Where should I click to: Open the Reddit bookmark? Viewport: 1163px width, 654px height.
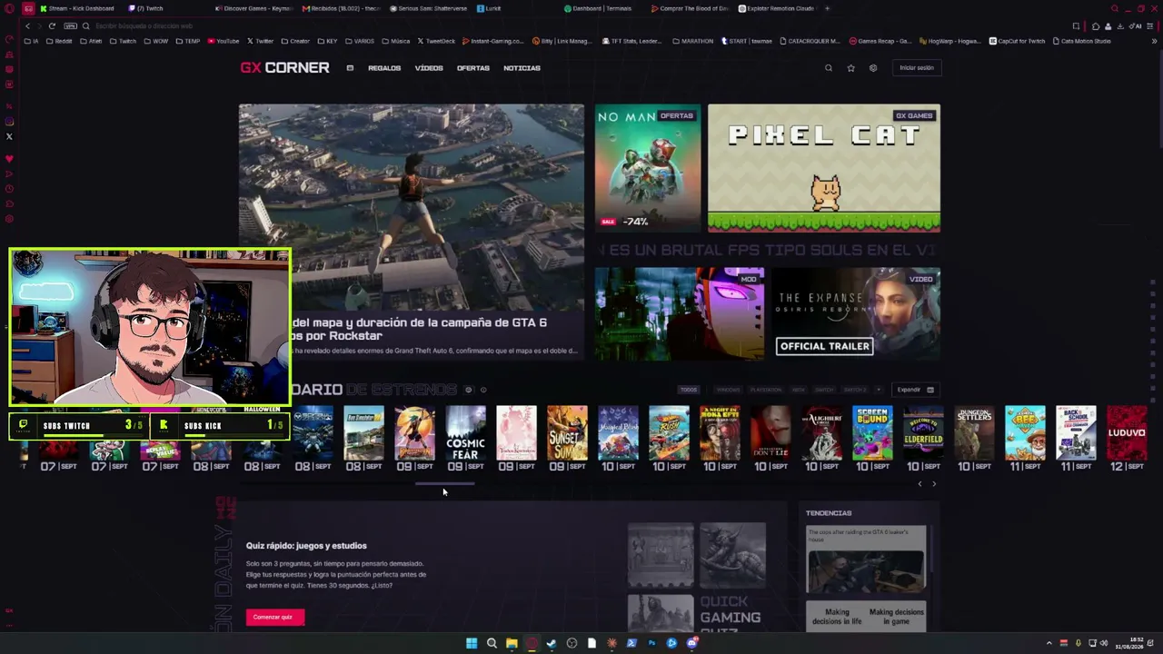(60, 41)
